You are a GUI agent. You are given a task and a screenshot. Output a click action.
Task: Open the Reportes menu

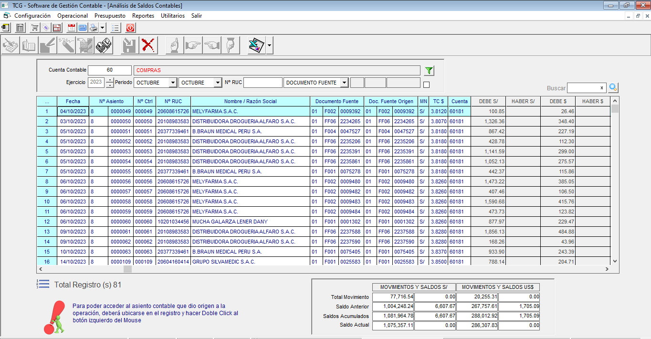(x=143, y=16)
